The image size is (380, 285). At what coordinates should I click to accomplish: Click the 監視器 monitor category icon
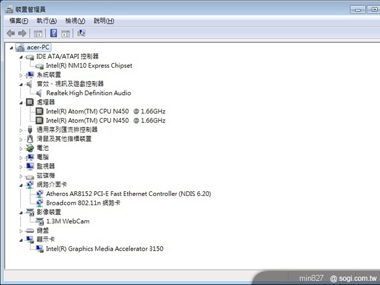click(30, 166)
